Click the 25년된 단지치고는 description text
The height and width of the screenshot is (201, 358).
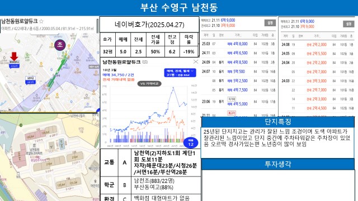(277, 138)
